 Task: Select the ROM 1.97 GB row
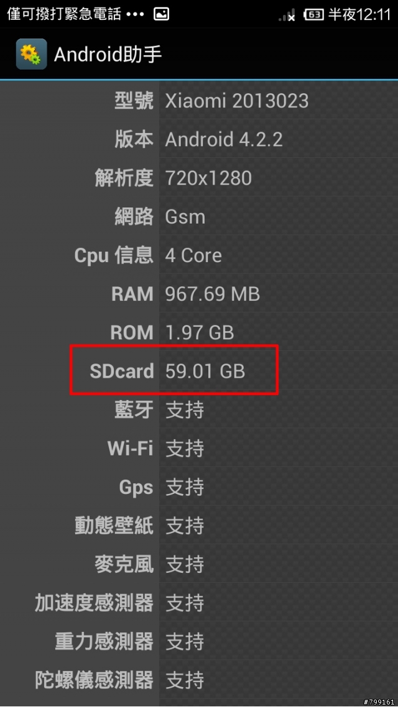pyautogui.click(x=199, y=333)
